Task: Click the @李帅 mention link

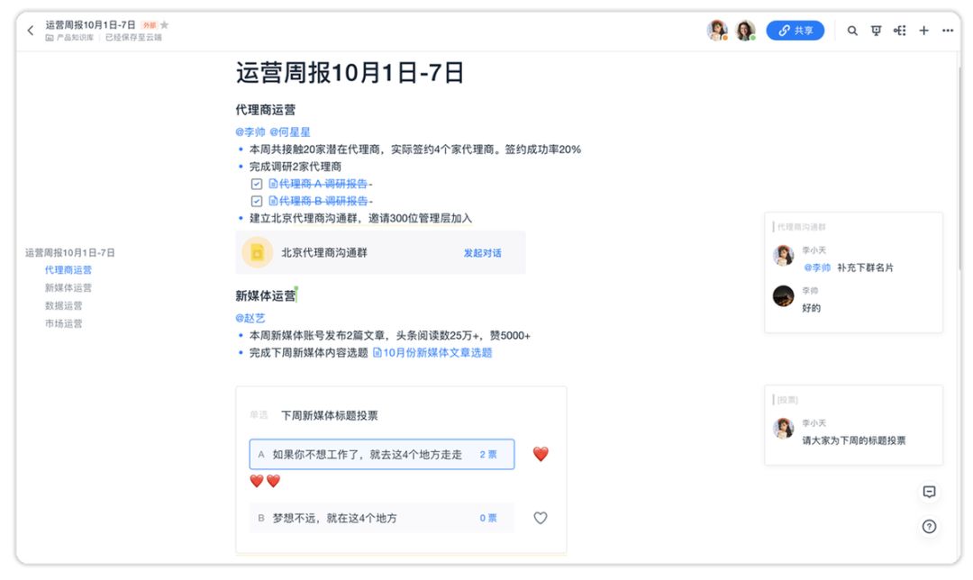Action: tap(250, 131)
